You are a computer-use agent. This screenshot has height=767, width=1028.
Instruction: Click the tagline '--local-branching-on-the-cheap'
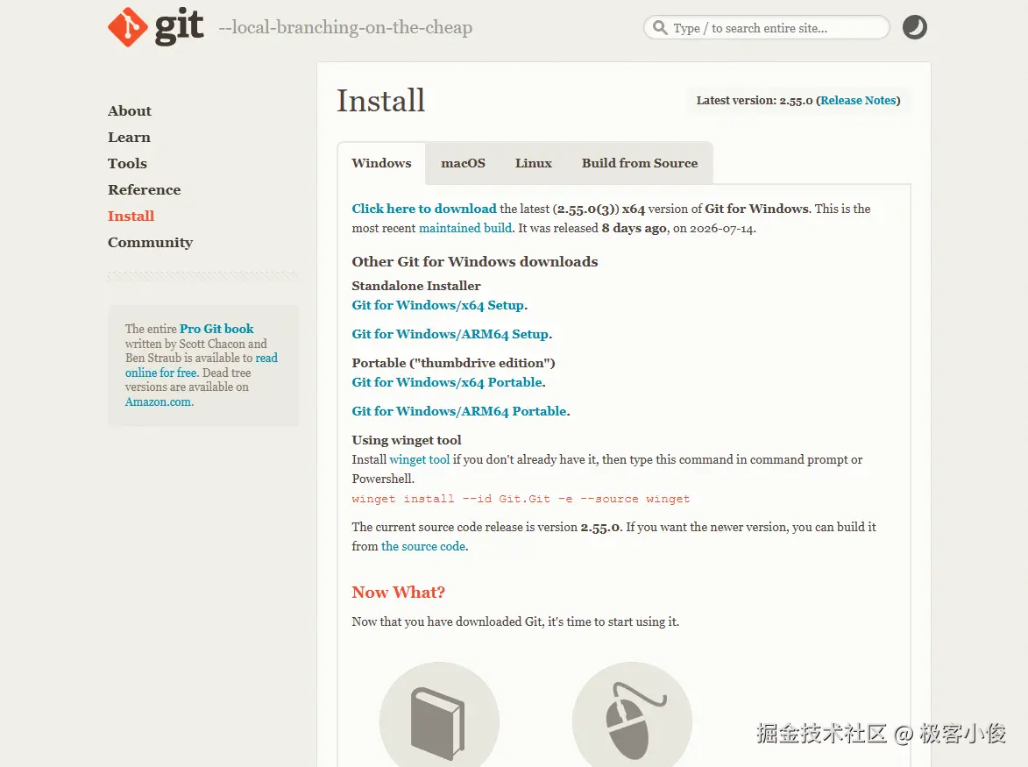pos(345,27)
